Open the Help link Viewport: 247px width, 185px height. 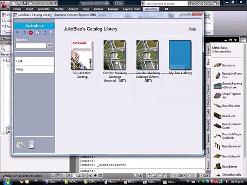pos(192,29)
